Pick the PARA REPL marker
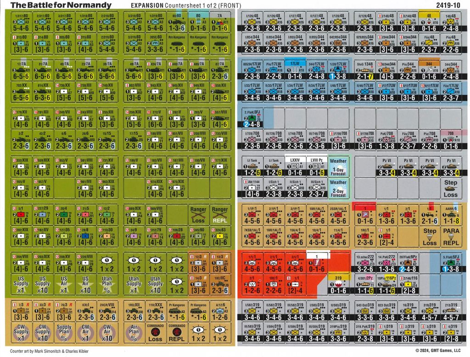 451,236
